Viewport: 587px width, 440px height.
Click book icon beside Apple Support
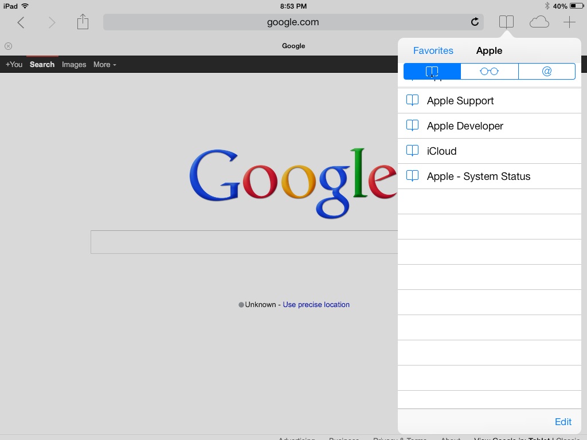pos(412,100)
